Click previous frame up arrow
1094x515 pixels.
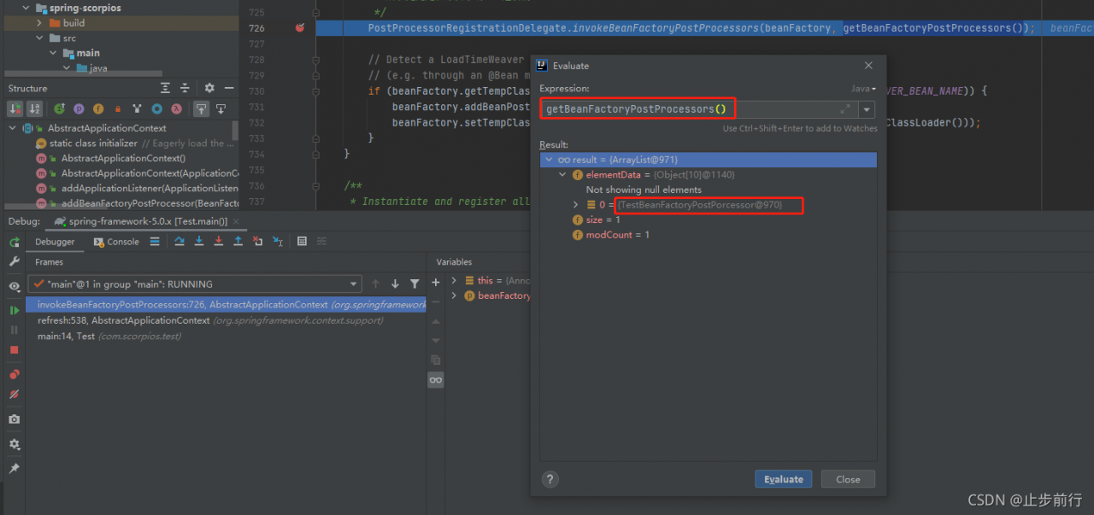[375, 284]
